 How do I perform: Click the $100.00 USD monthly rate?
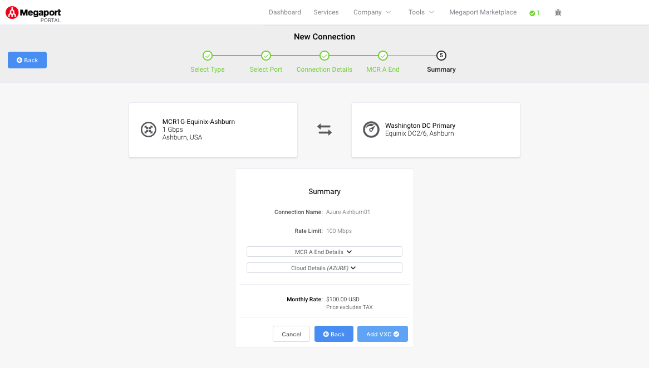coord(343,300)
